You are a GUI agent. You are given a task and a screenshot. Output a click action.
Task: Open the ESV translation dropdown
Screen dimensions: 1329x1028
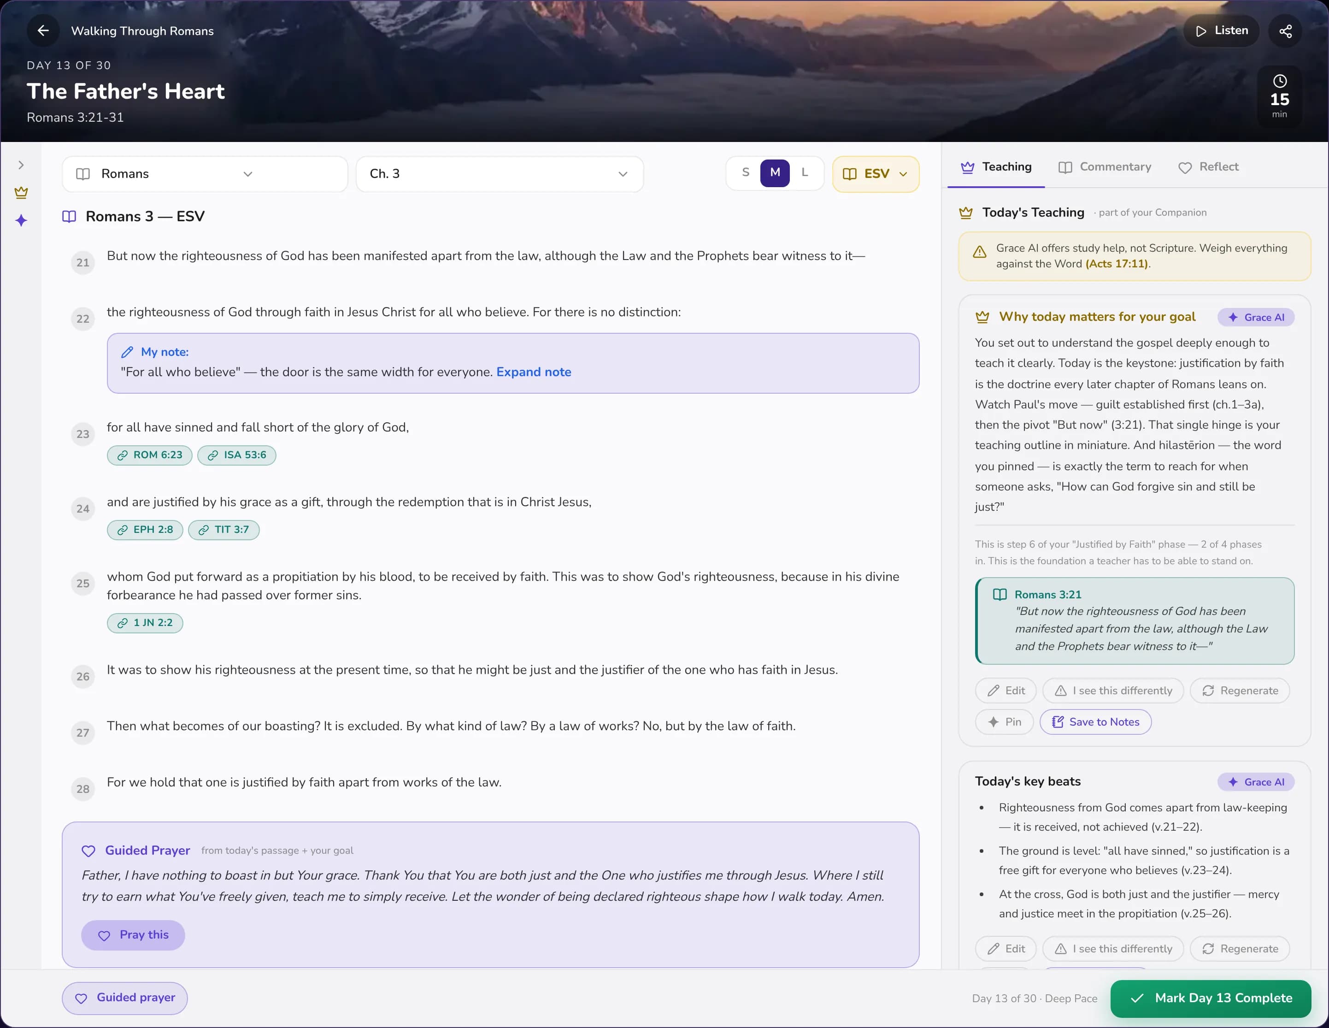point(876,174)
